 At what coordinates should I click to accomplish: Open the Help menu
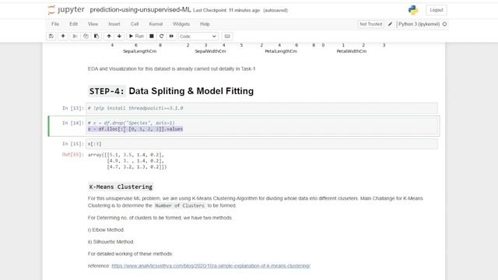point(205,24)
